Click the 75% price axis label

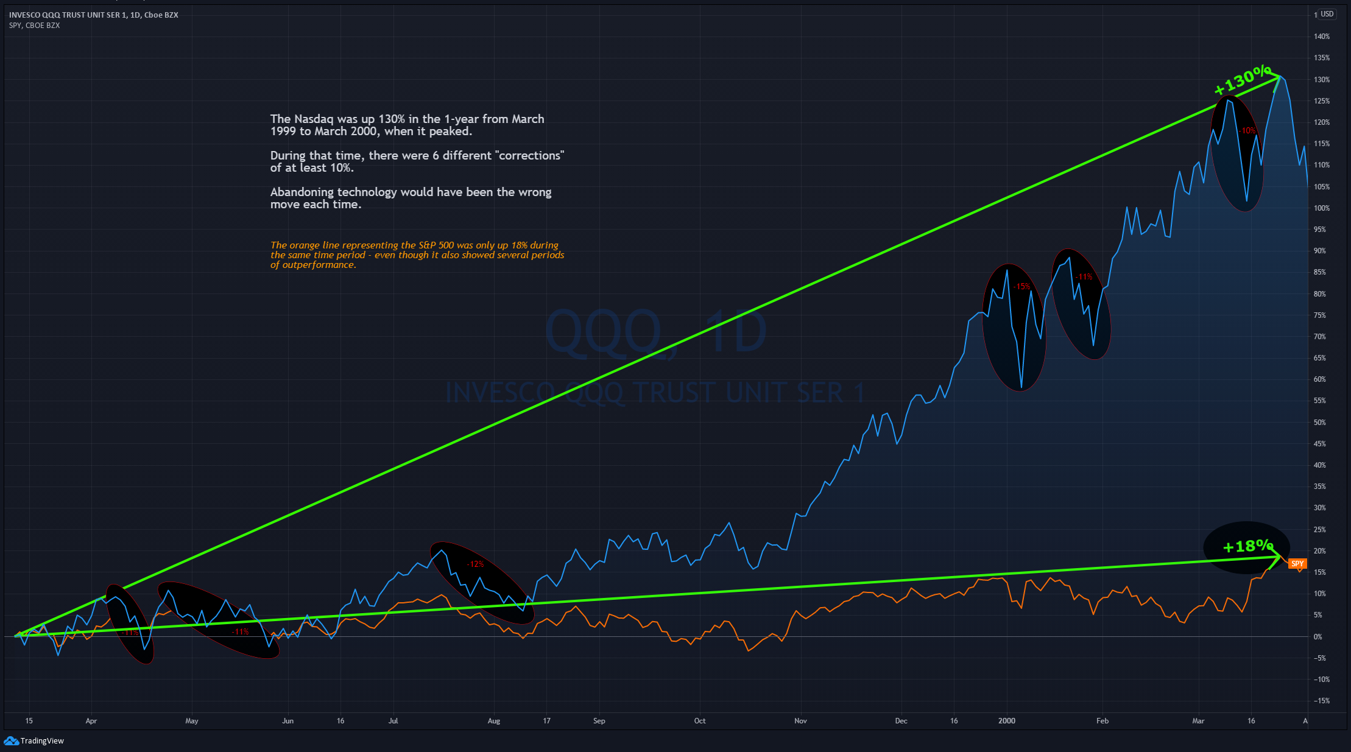tap(1319, 315)
